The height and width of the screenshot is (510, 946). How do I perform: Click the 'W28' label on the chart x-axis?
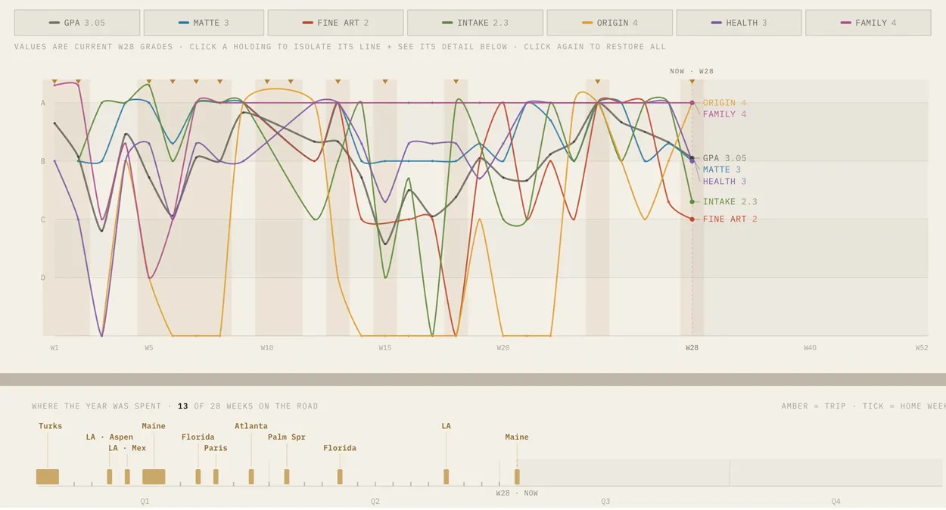click(692, 348)
